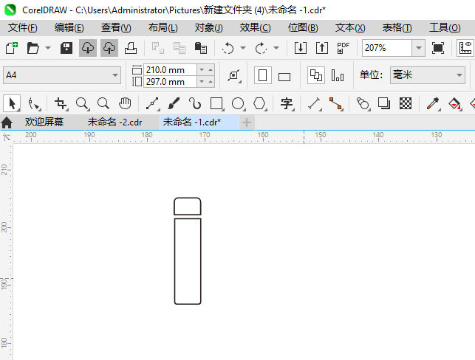Open the 文件(F) menu
The image size is (475, 360).
click(23, 28)
